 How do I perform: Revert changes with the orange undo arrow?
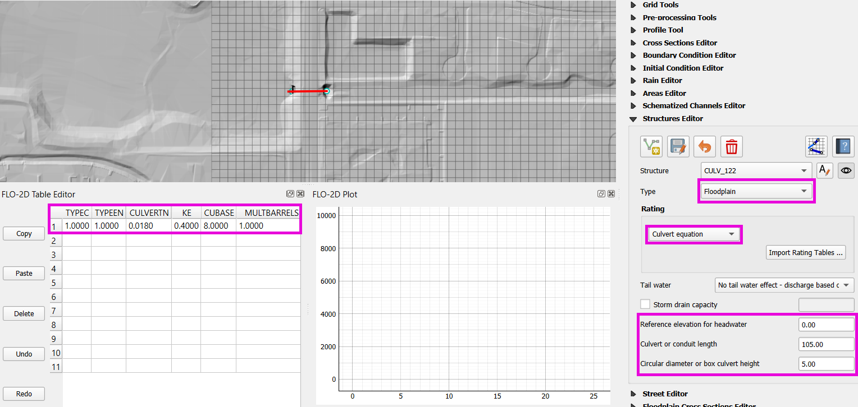click(x=705, y=147)
